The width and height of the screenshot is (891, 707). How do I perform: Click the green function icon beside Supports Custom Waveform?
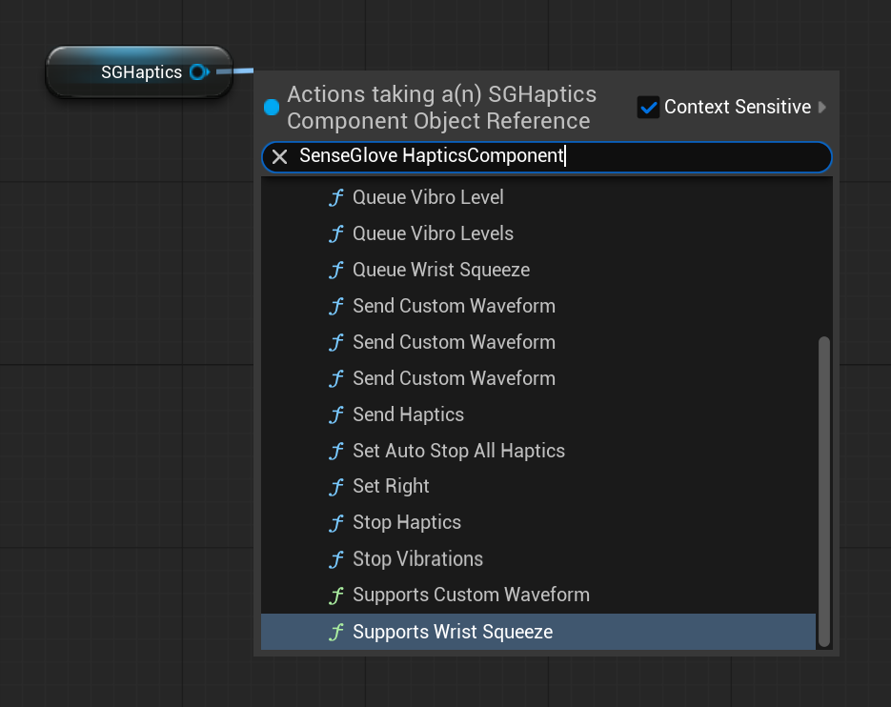[x=335, y=595]
